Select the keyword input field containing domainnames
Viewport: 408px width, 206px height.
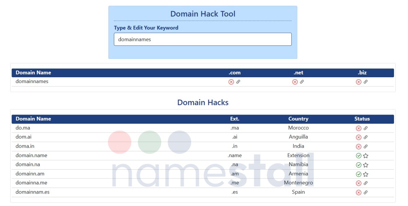(203, 39)
